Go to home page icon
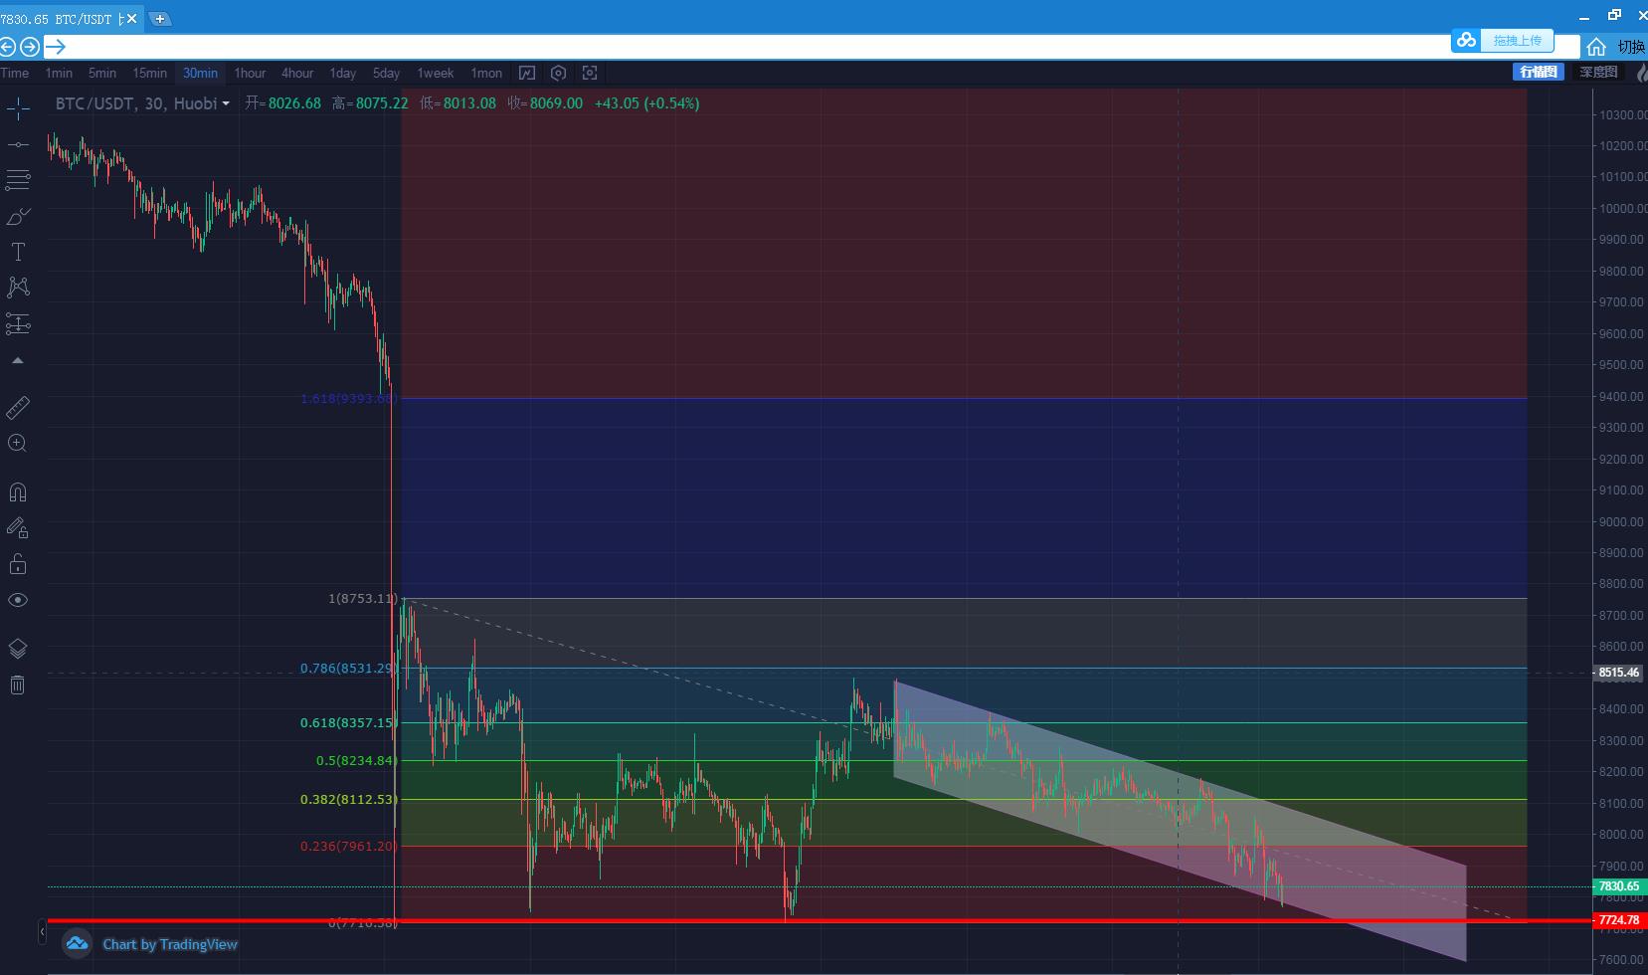This screenshot has height=975, width=1648. [x=1596, y=47]
